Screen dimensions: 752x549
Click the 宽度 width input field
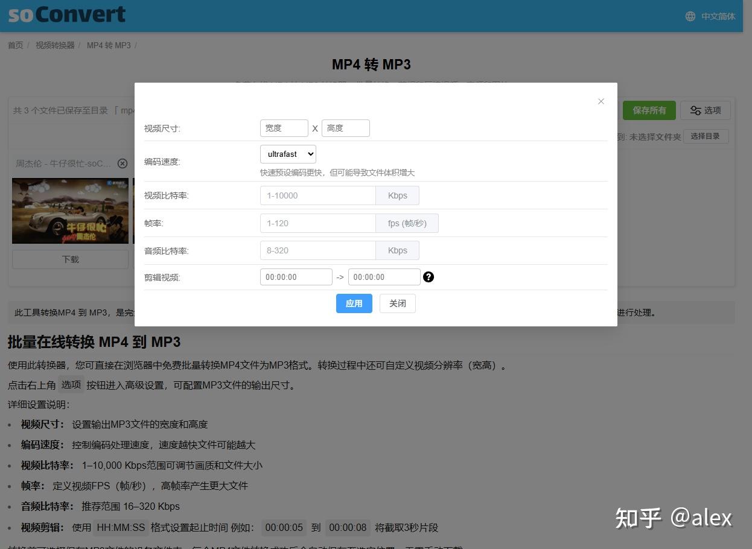284,128
